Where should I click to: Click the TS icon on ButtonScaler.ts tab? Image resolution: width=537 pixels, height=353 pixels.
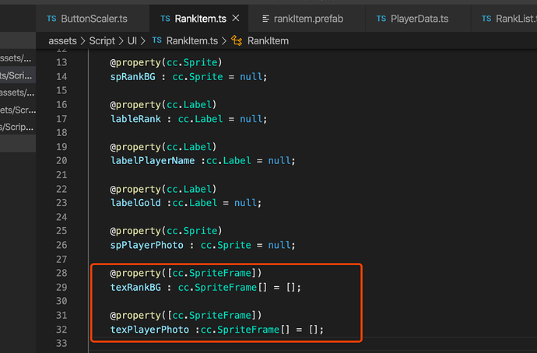(51, 18)
